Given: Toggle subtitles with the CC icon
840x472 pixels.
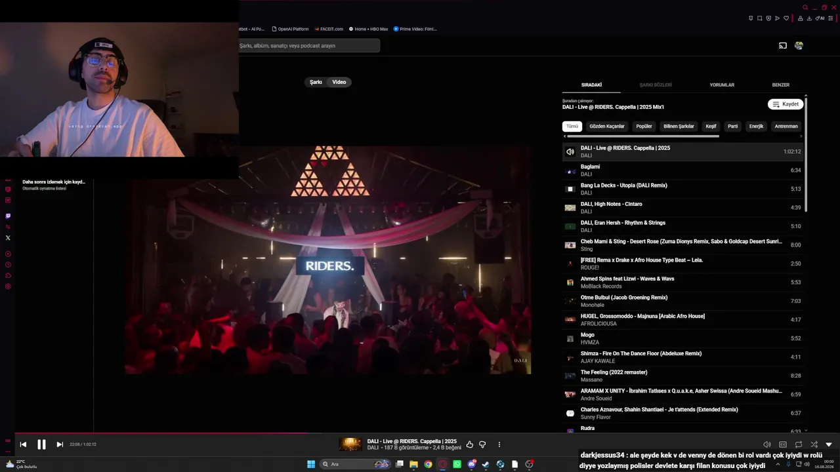Looking at the screenshot, I should (x=783, y=444).
